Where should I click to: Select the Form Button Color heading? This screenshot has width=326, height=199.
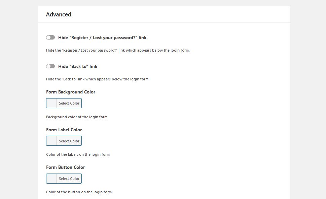(x=66, y=167)
